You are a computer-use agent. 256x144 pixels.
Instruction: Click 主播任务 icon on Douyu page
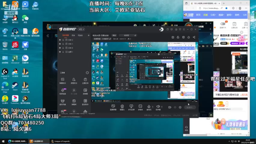click(x=234, y=25)
